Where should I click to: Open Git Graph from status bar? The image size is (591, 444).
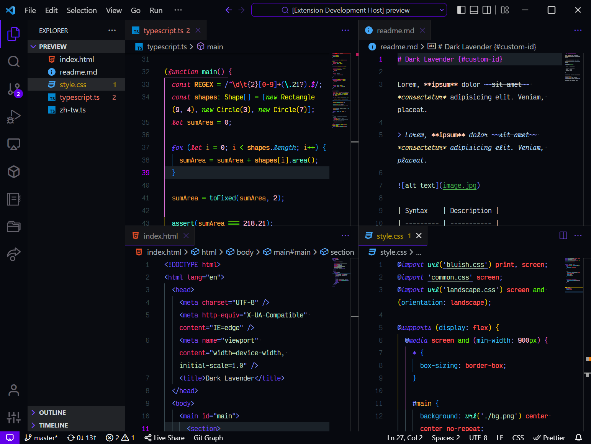coord(208,438)
